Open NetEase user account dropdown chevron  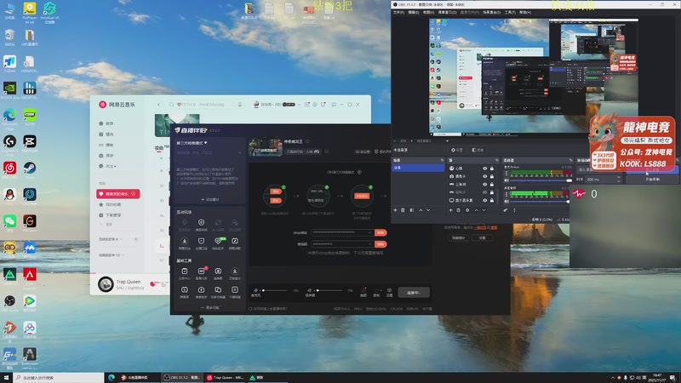[x=299, y=105]
